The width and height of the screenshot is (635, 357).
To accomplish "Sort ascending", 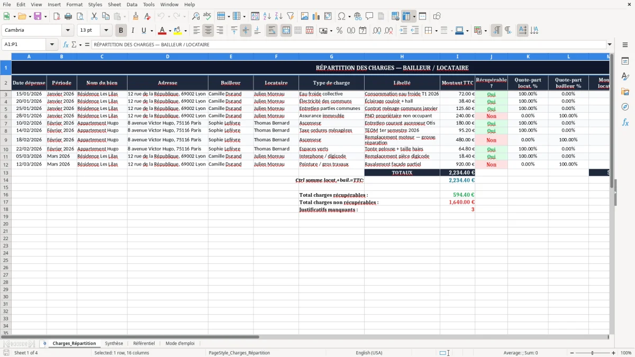I will tap(267, 16).
